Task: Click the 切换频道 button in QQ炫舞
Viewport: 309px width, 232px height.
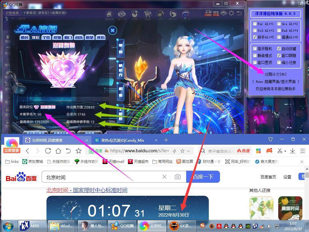Action: (x=12, y=13)
